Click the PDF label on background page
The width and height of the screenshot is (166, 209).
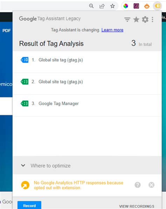(x=7, y=31)
